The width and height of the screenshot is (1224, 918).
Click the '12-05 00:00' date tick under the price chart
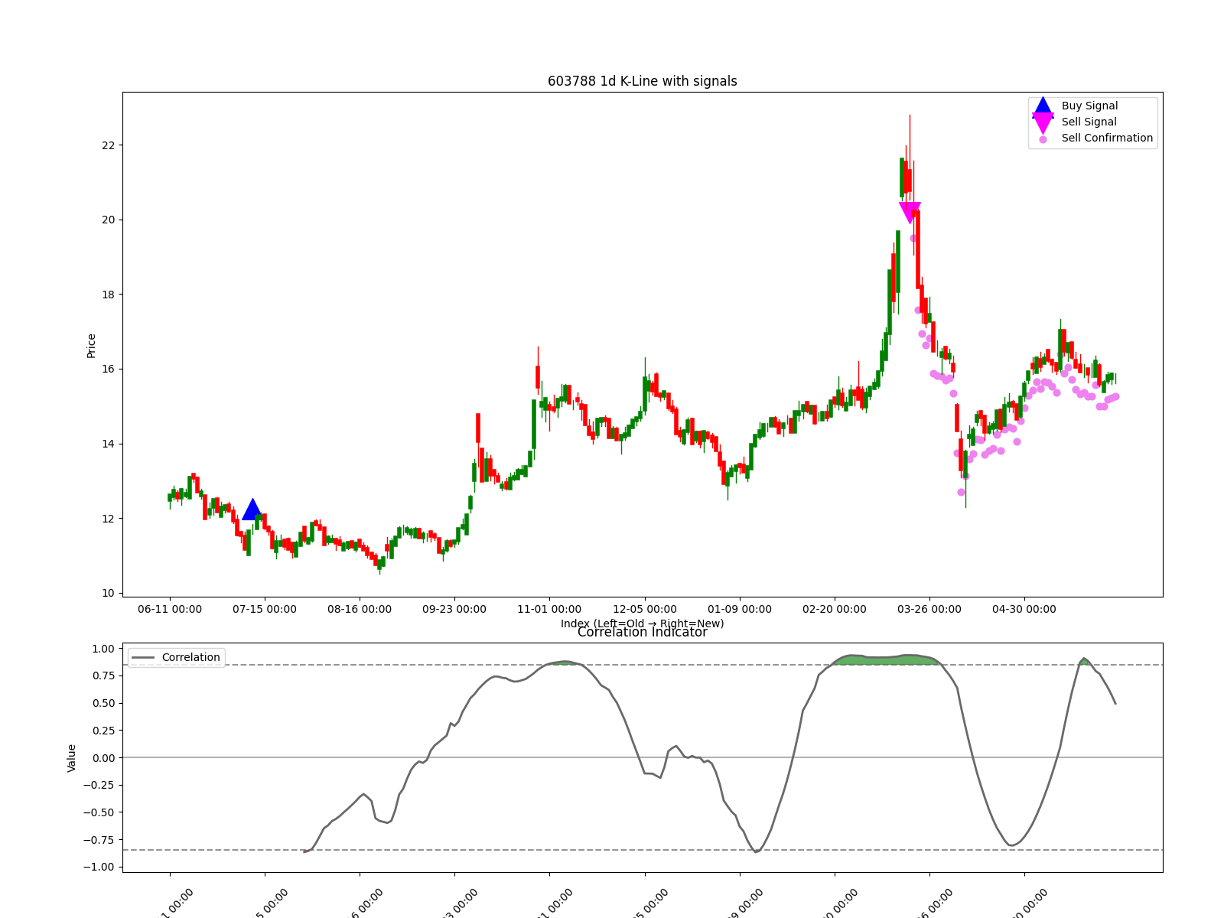pos(645,610)
